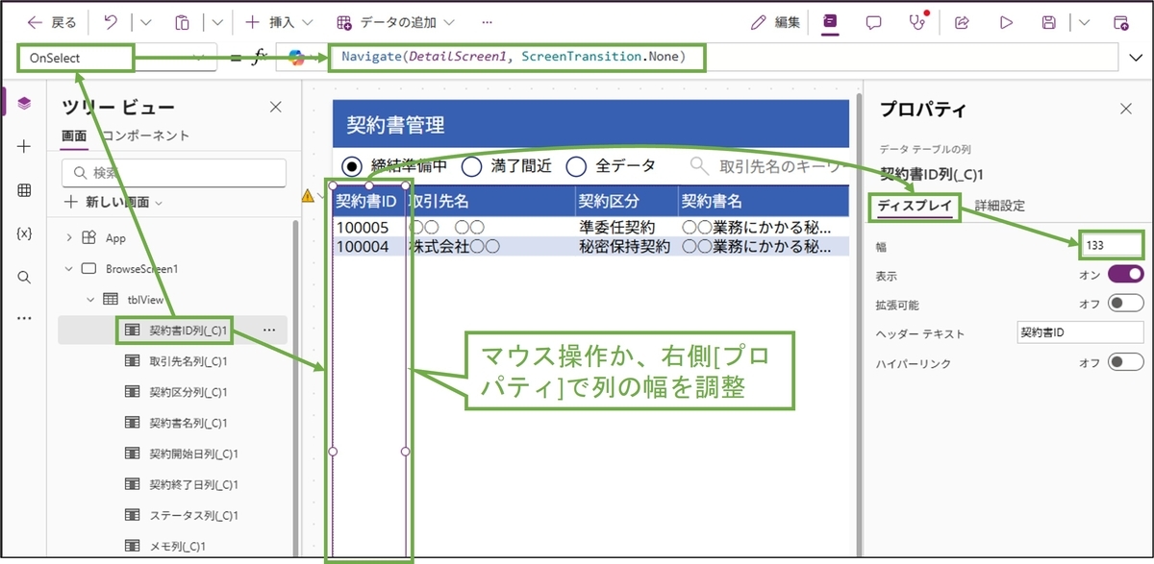Open the データの追加 menu
Image resolution: width=1154 pixels, height=564 pixels.
pyautogui.click(x=395, y=22)
